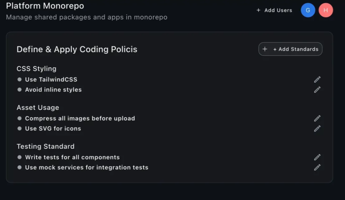Select the CSS Styling section heading

pyautogui.click(x=37, y=69)
